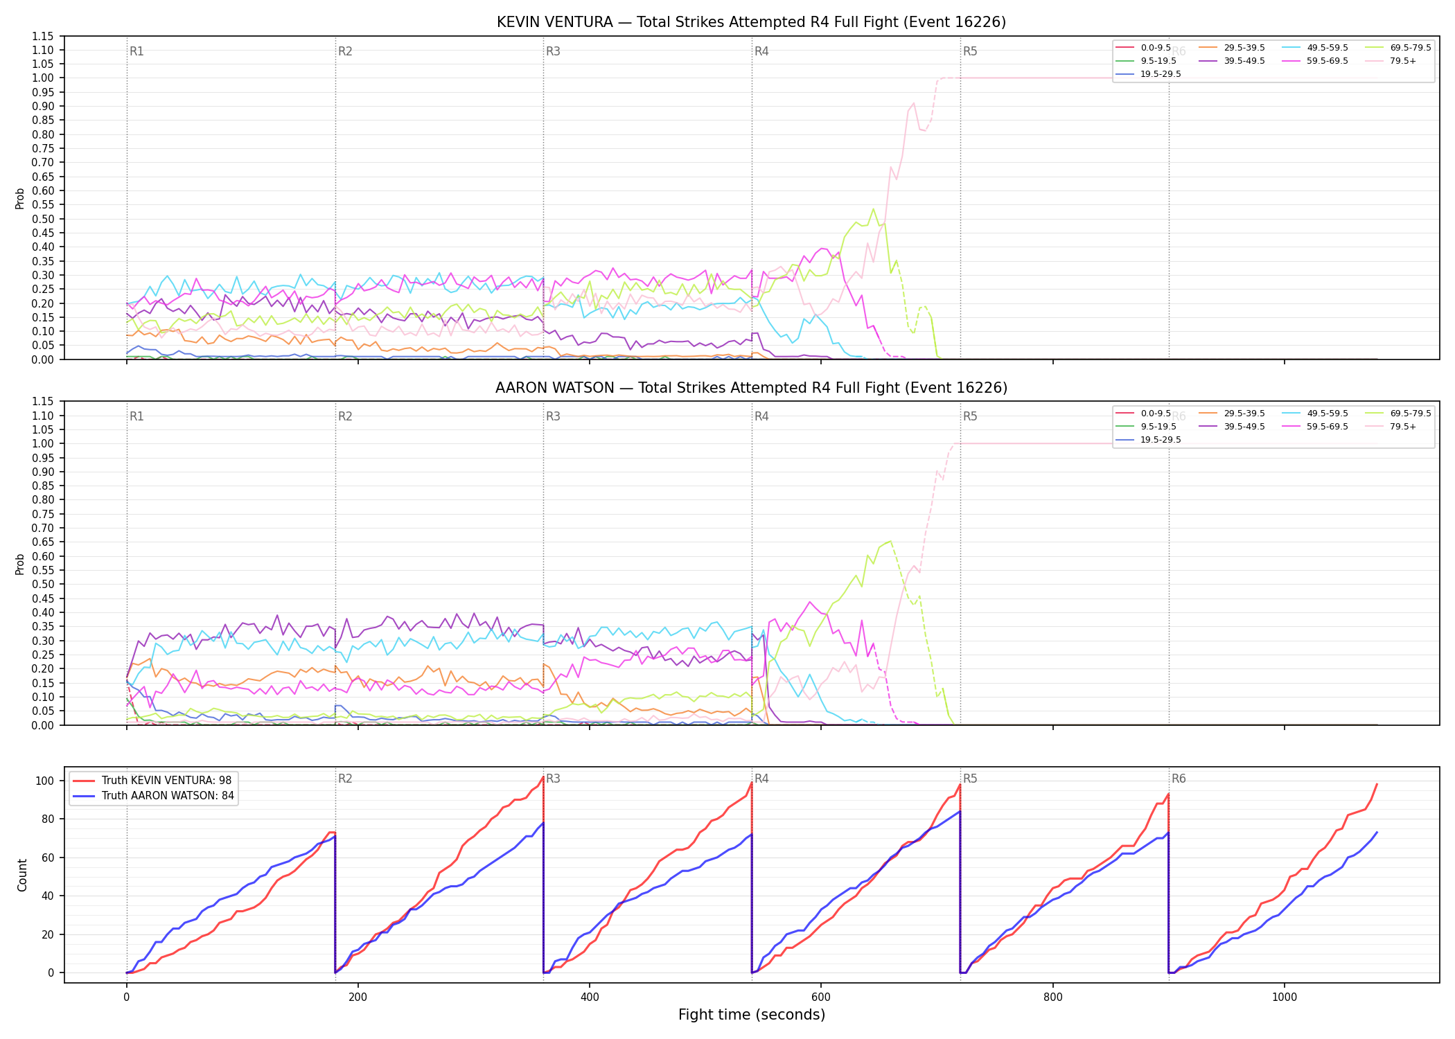Click the R4 round marker in the Count chart
1455x1039 pixels.
pos(761,779)
